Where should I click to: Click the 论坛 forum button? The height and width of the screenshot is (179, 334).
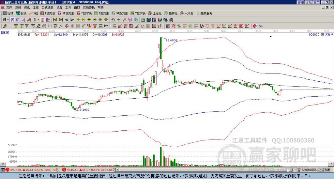[x=309, y=2]
